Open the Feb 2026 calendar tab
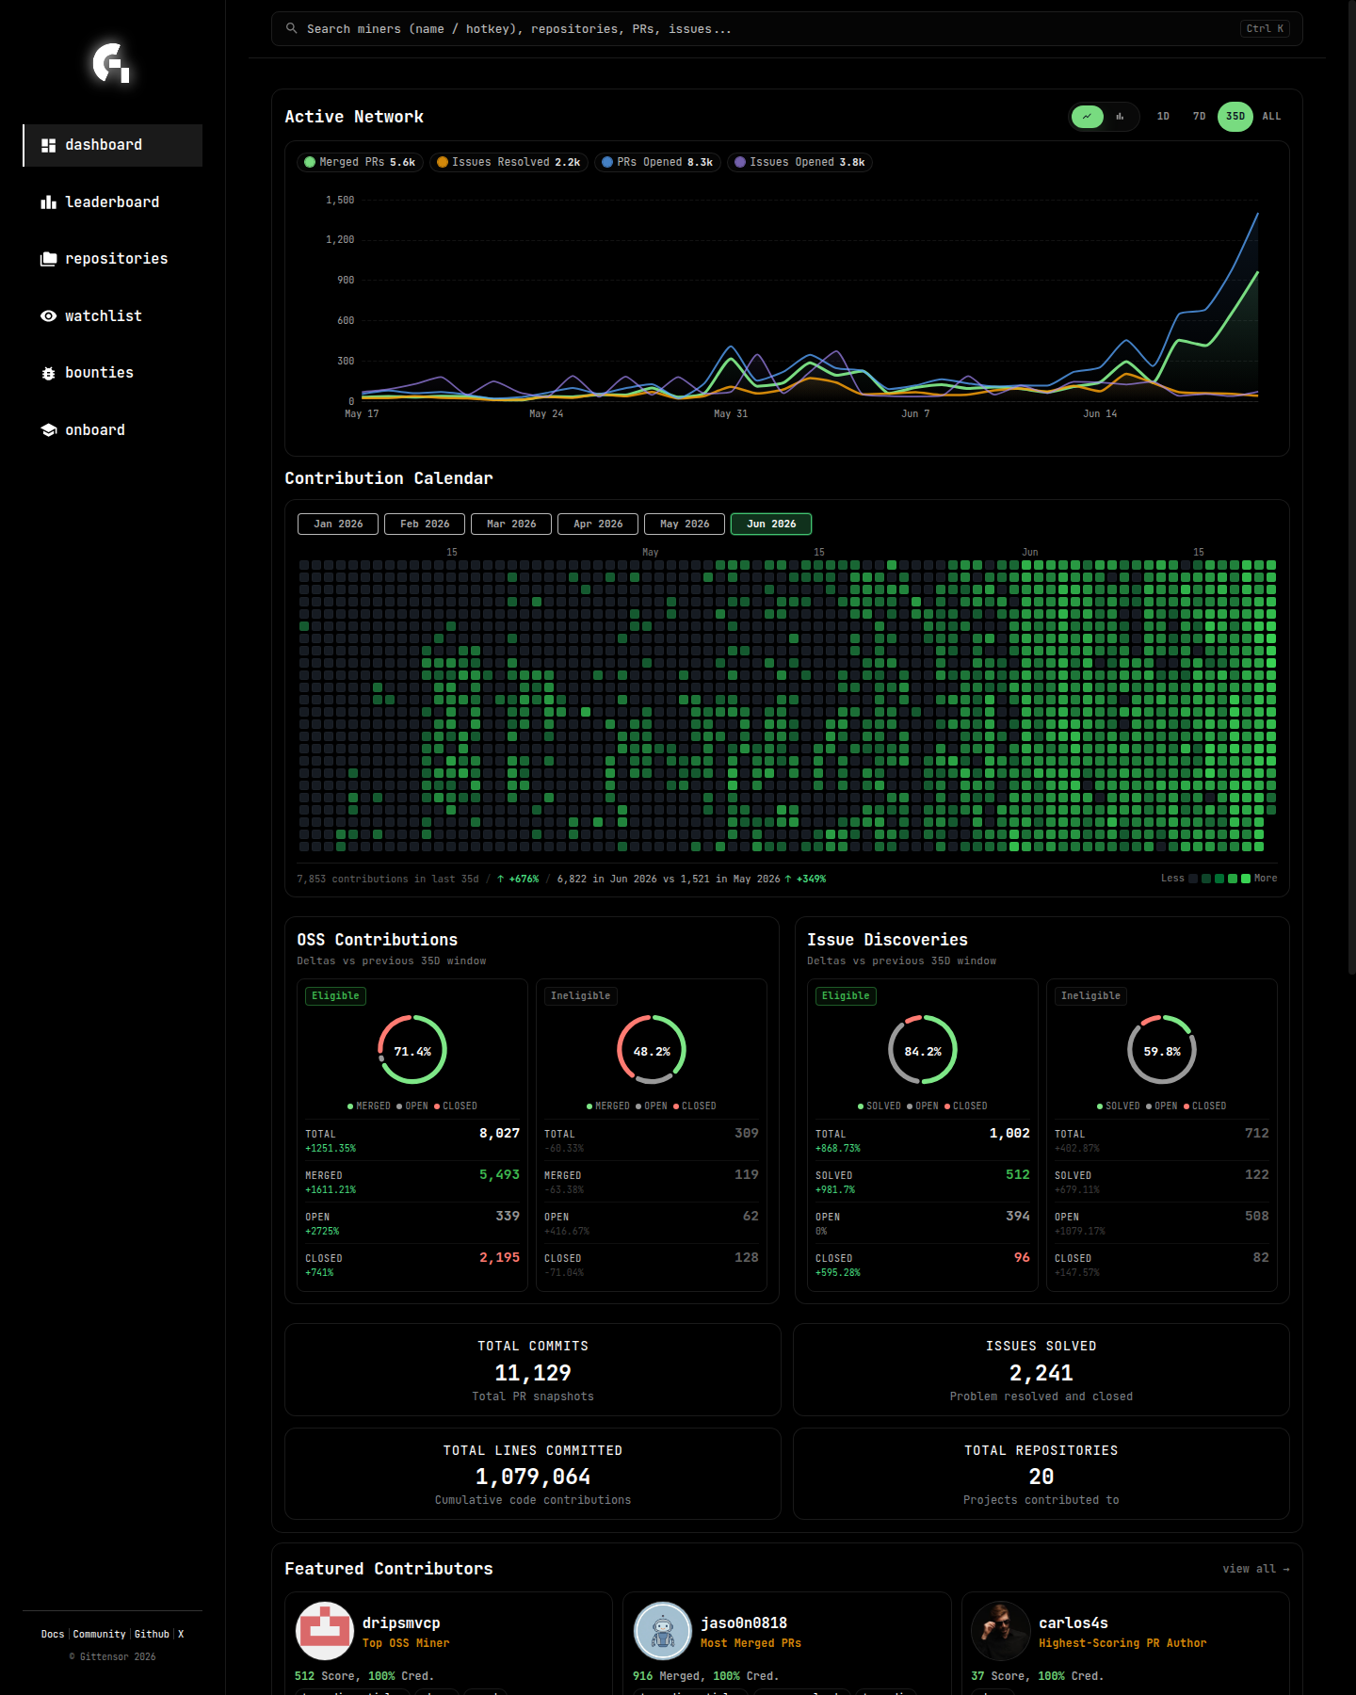Screen dimensions: 1356x1695 (425, 525)
